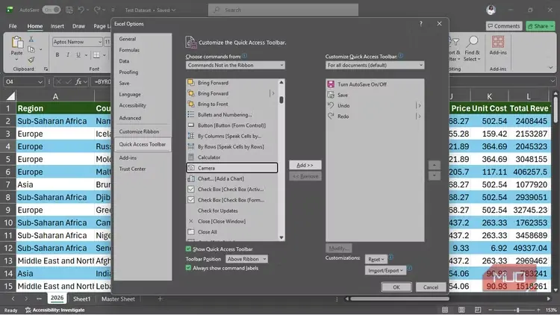Open Toolbar Position Above Ribbon dropdown

pyautogui.click(x=247, y=259)
